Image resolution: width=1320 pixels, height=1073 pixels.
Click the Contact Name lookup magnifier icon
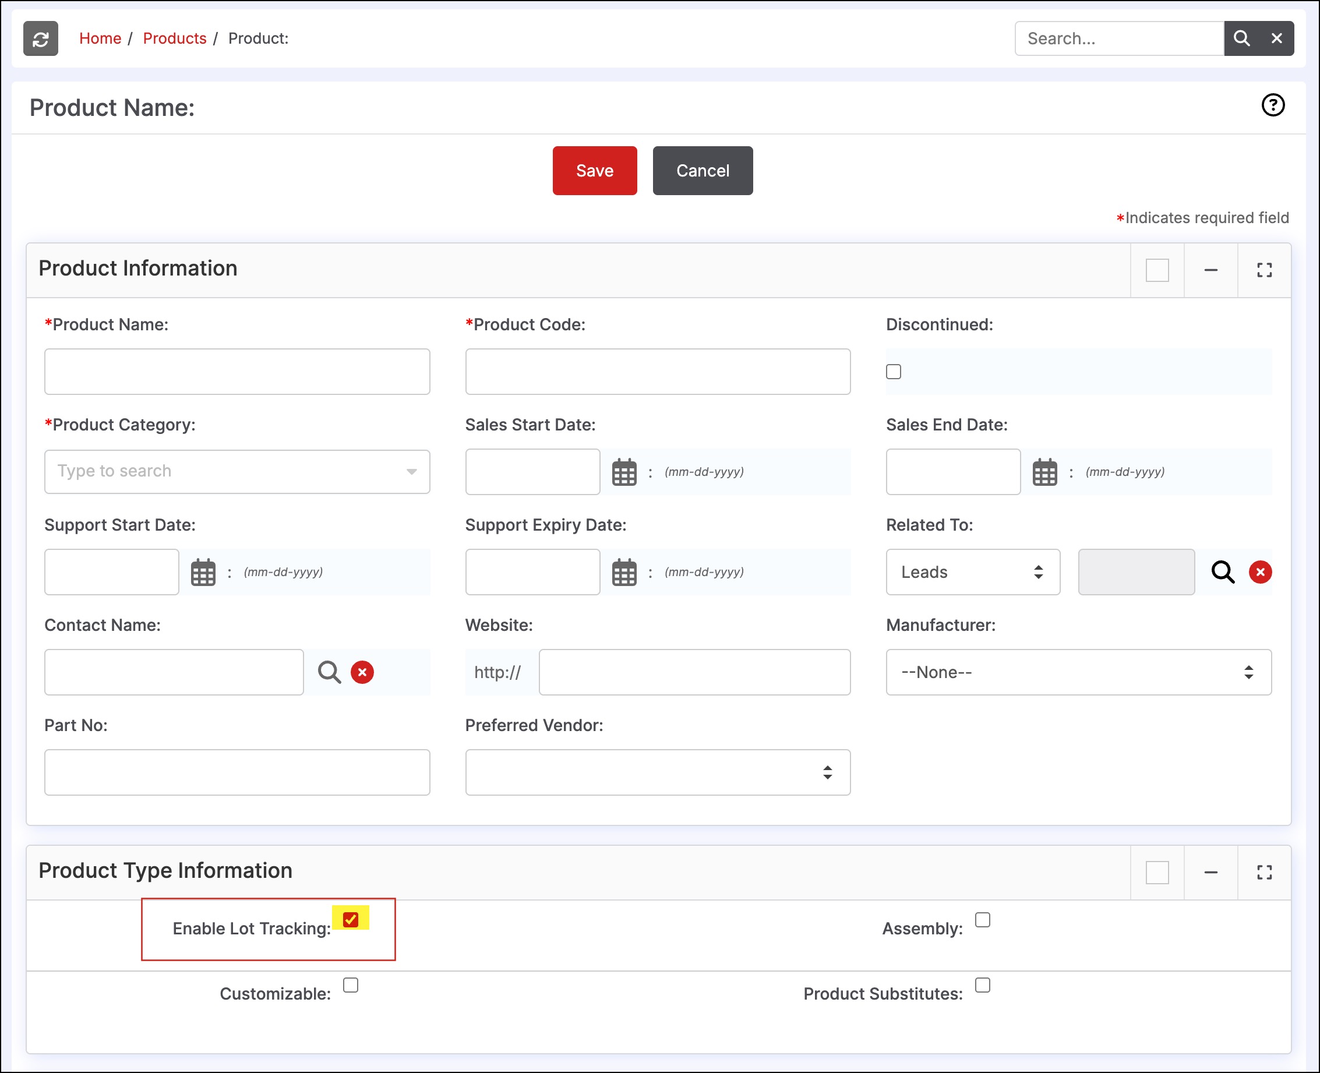tap(329, 672)
